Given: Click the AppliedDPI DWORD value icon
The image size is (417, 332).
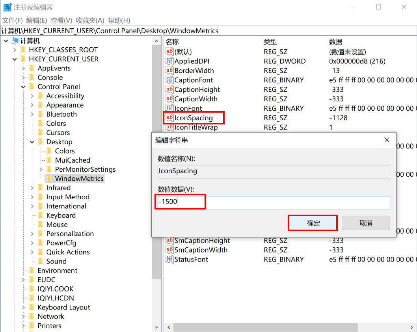Looking at the screenshot, I should click(x=169, y=61).
